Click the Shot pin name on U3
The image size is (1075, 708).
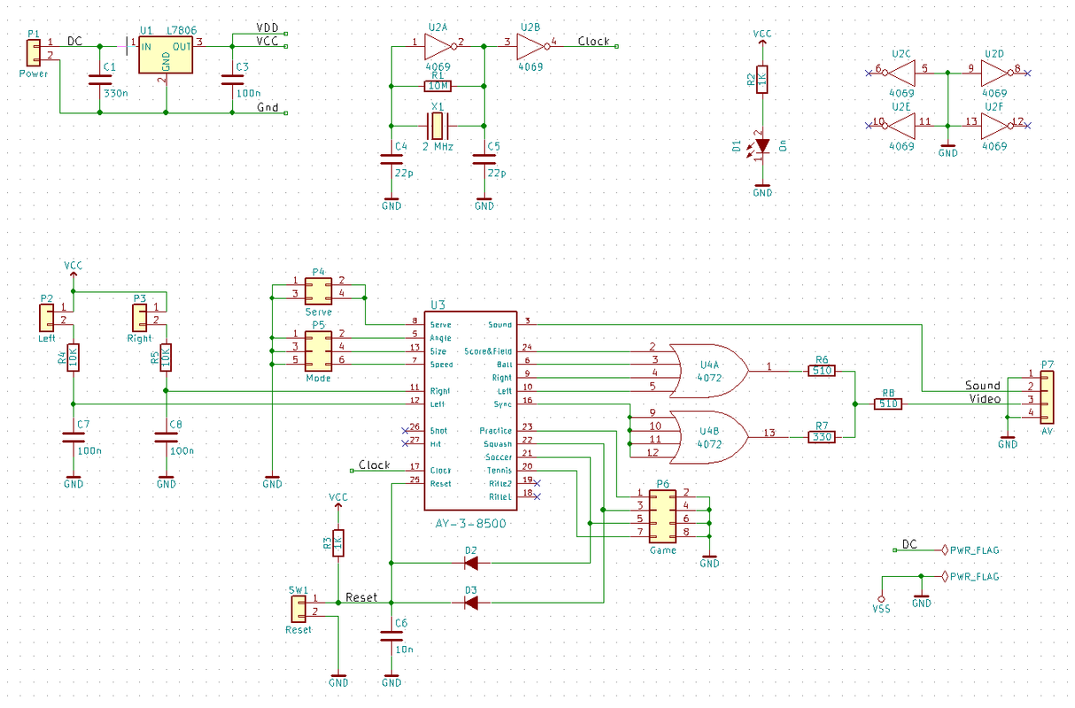pyautogui.click(x=438, y=431)
